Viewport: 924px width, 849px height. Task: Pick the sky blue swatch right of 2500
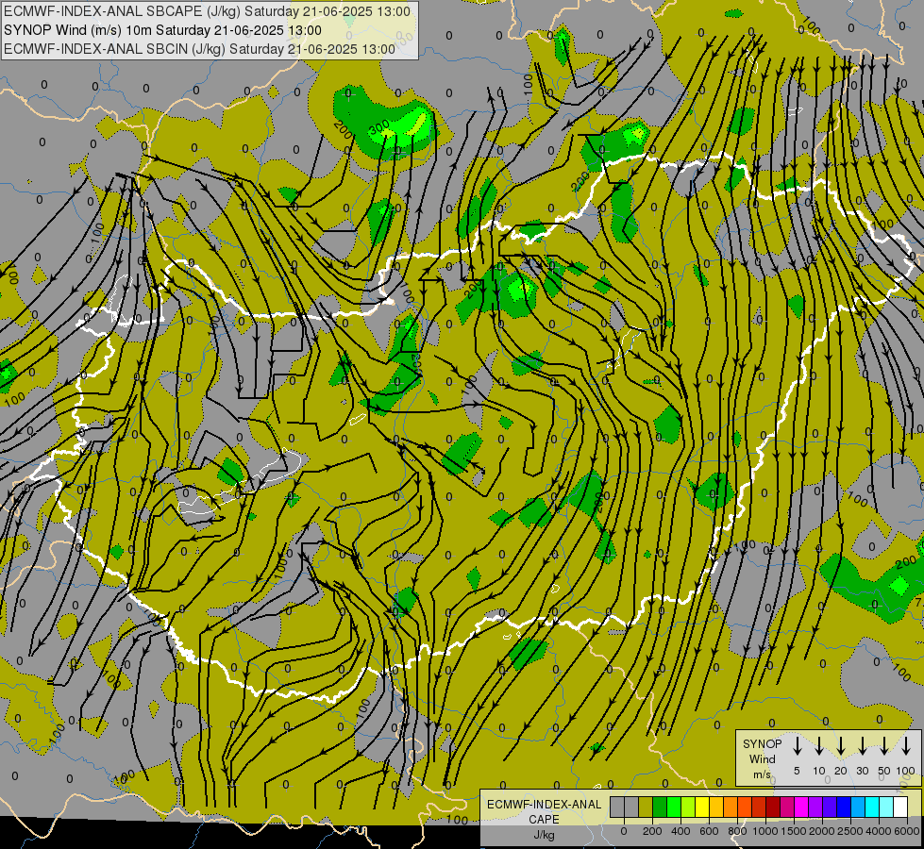point(858,807)
